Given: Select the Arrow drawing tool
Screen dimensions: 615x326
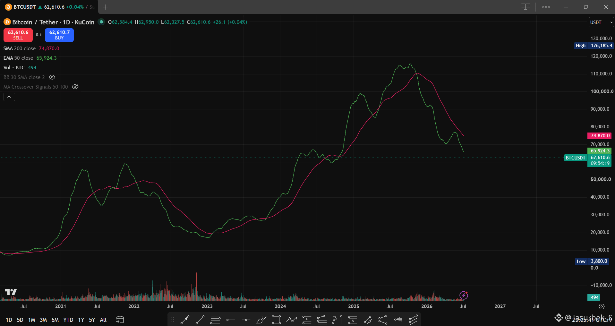Looking at the screenshot, I should pyautogui.click(x=185, y=320).
